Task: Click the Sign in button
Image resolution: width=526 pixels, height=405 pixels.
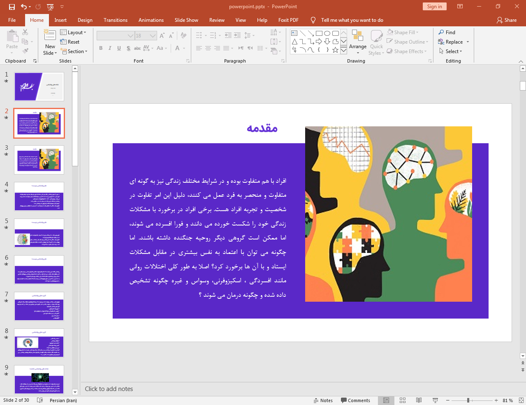Action: pyautogui.click(x=434, y=7)
